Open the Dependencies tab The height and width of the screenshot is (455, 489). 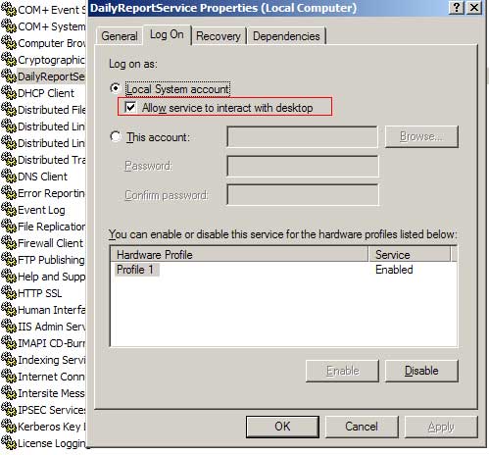point(286,36)
